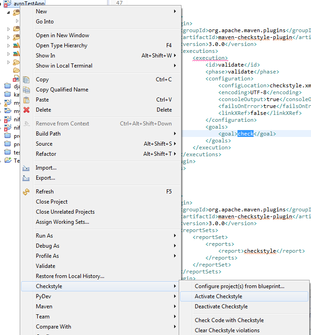Expand the Source submenu arrow
311x335 pixels.
click(x=175, y=144)
